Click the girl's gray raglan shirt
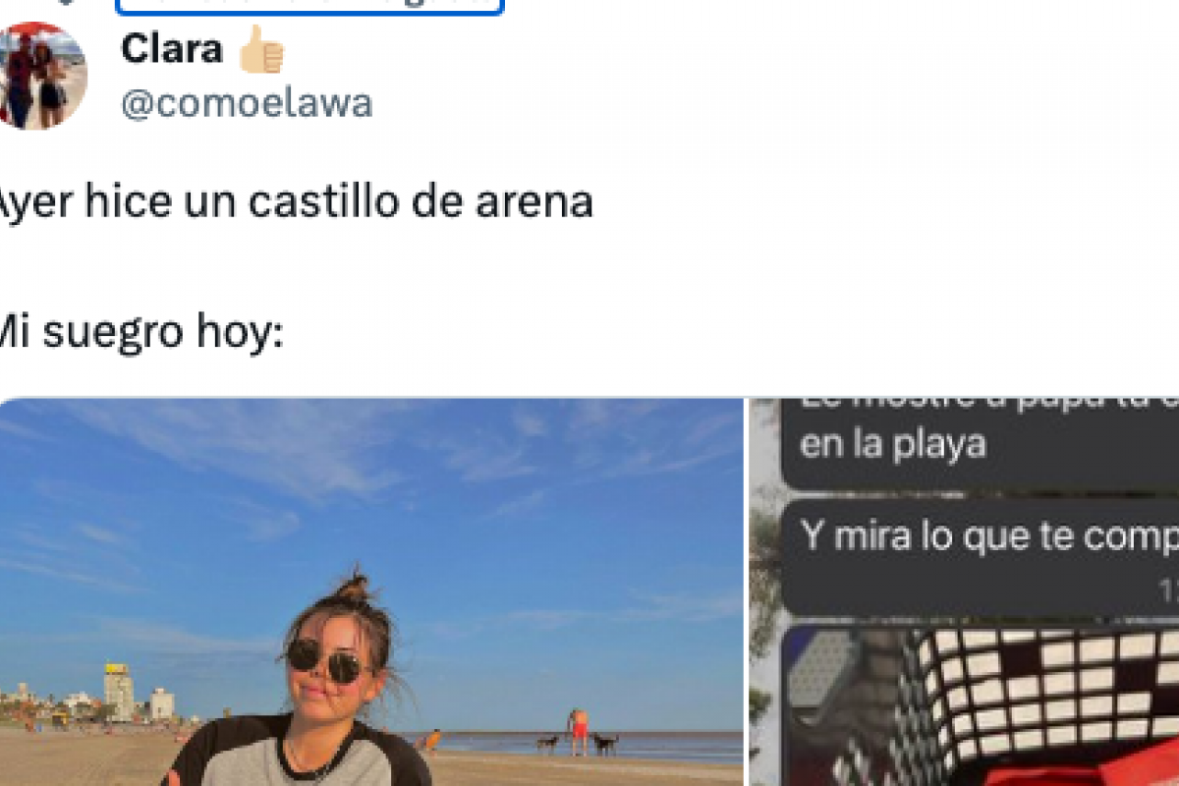The width and height of the screenshot is (1179, 786). click(x=295, y=758)
